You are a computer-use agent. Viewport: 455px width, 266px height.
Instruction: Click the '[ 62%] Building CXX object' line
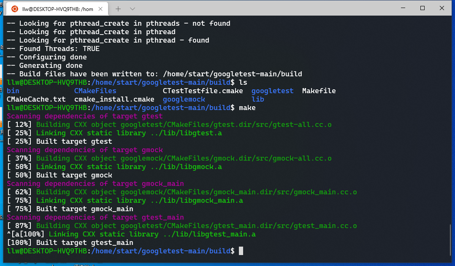pyautogui.click(x=181, y=192)
